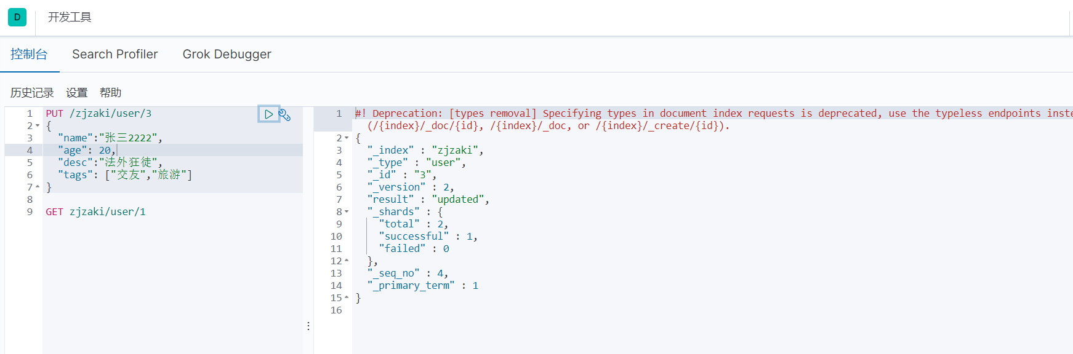Viewport: 1073px width, 354px height.
Task: Click the send request play icon
Action: coord(268,114)
